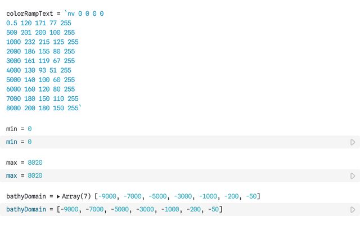Click the "2000 186 155 80 255" line
Viewport: 360px width, 225px height.
pos(40,51)
